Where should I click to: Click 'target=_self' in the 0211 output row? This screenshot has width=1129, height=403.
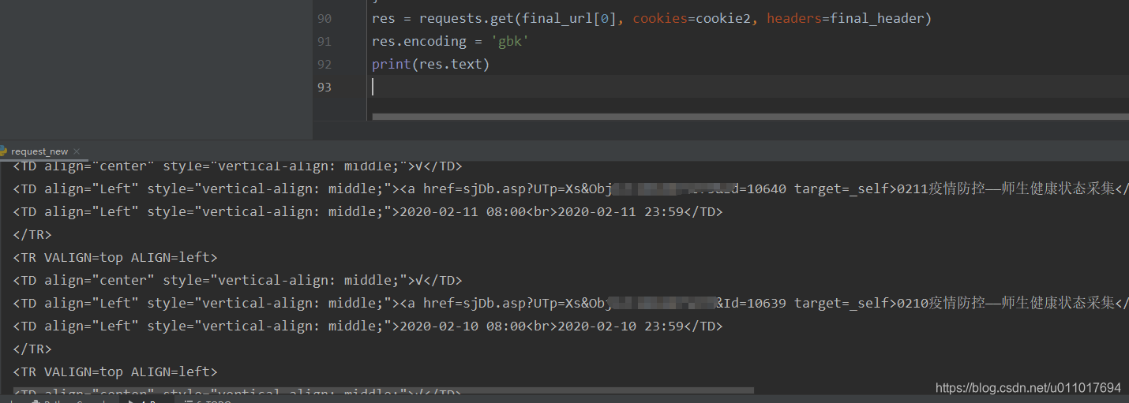click(842, 188)
